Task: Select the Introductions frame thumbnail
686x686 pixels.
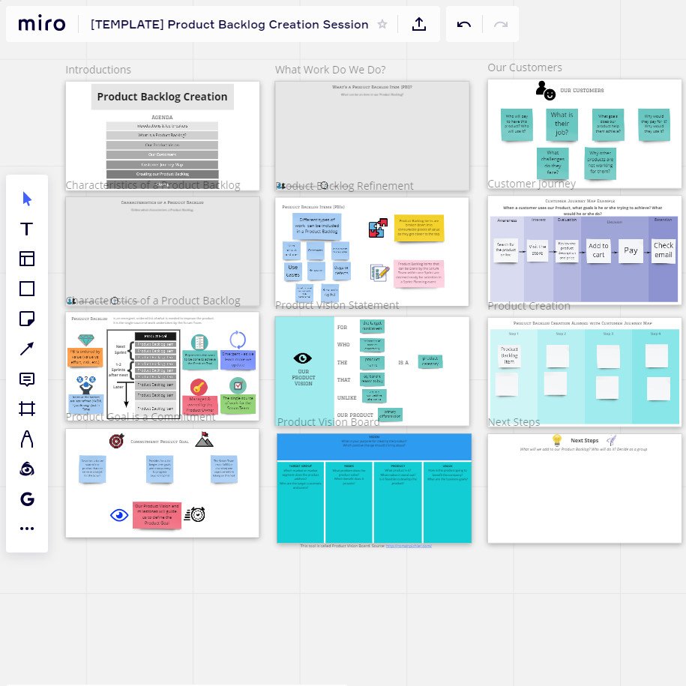Action: (x=163, y=135)
